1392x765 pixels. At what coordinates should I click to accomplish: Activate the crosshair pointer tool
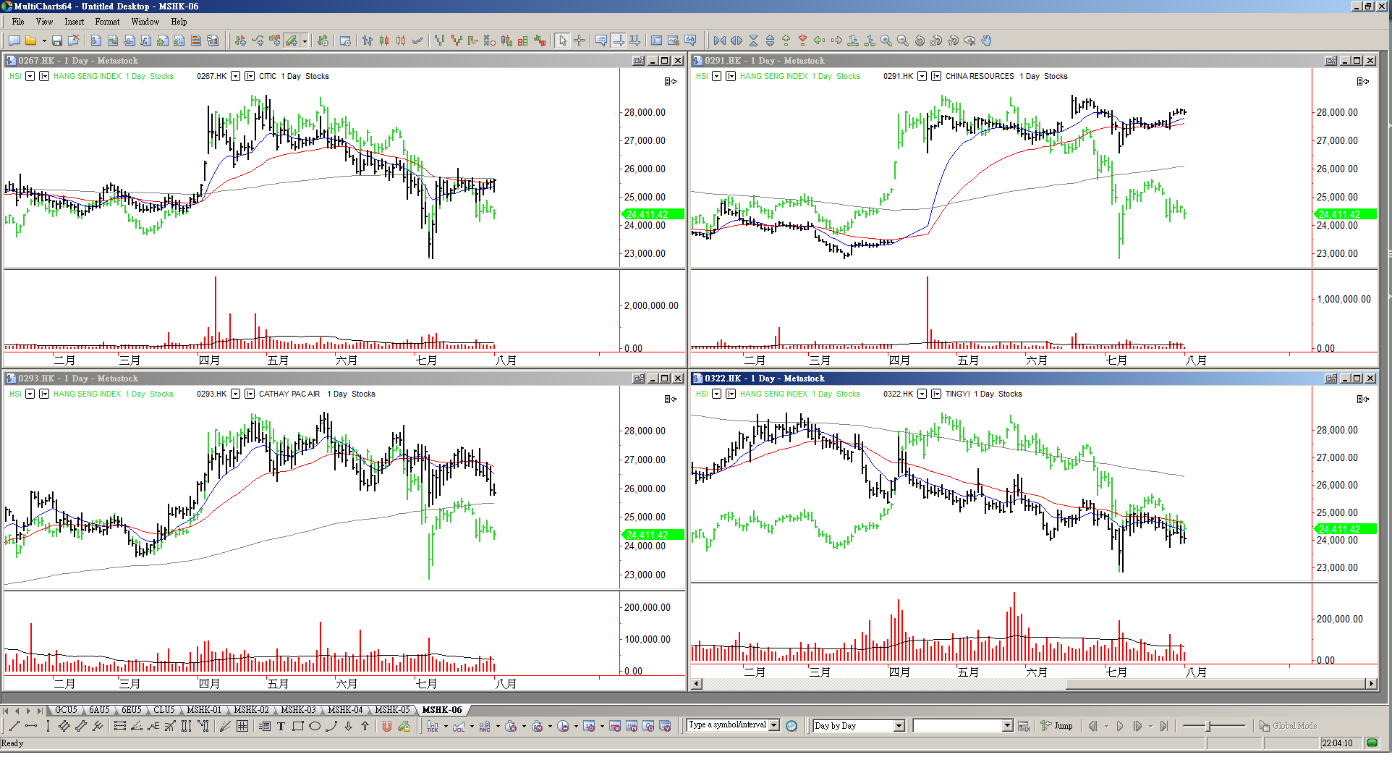pos(579,41)
